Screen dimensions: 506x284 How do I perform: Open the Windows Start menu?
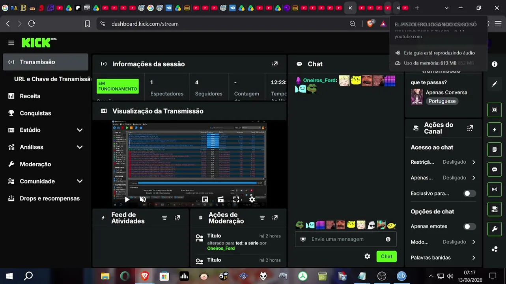9,276
